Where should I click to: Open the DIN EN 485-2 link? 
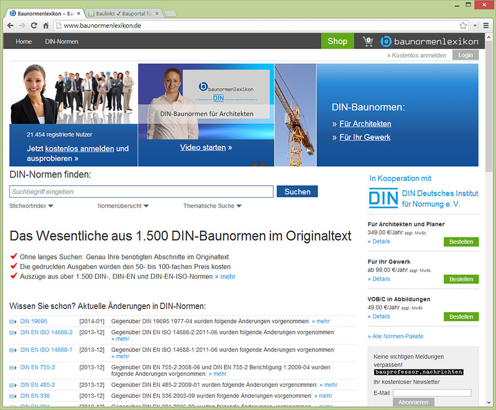[x=37, y=385]
